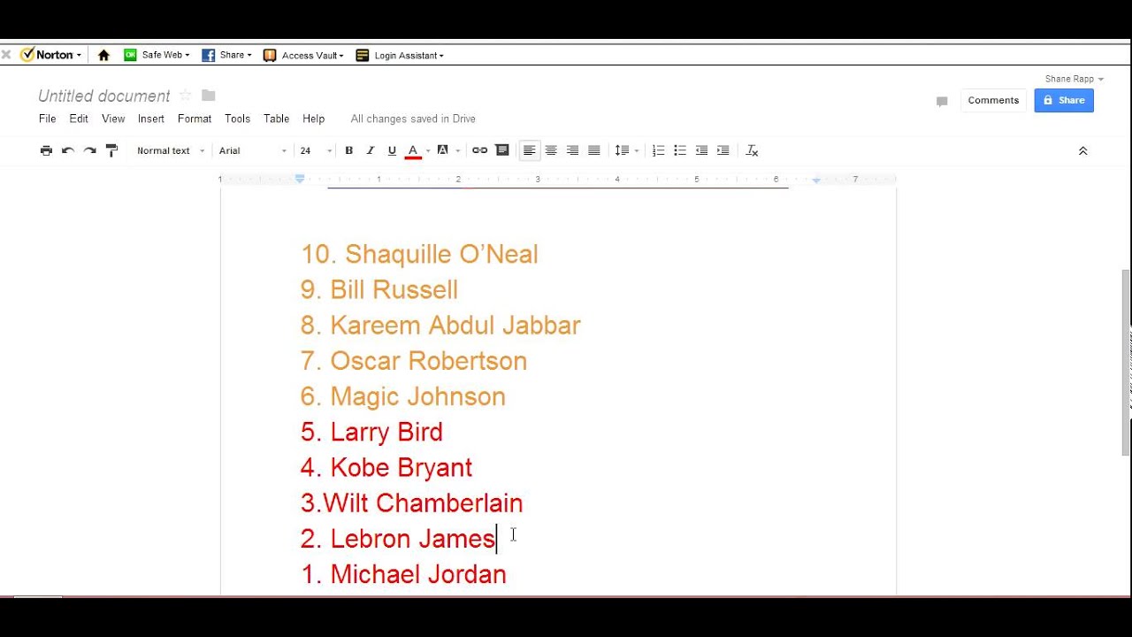Screen dimensions: 1132x637
Task: Move document with the folder icon
Action: pyautogui.click(x=208, y=95)
